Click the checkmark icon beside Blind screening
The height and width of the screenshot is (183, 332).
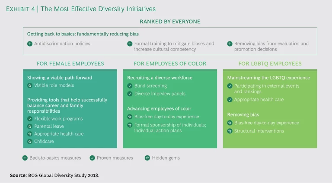click(x=130, y=85)
